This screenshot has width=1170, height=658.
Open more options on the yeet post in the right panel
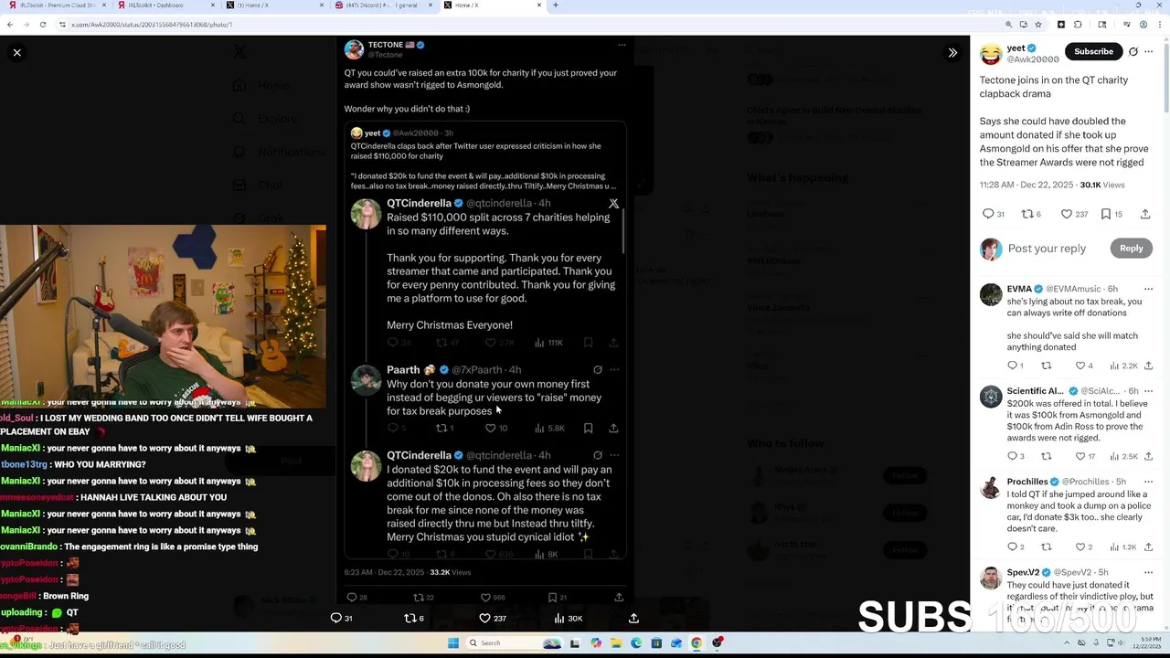tap(1151, 52)
